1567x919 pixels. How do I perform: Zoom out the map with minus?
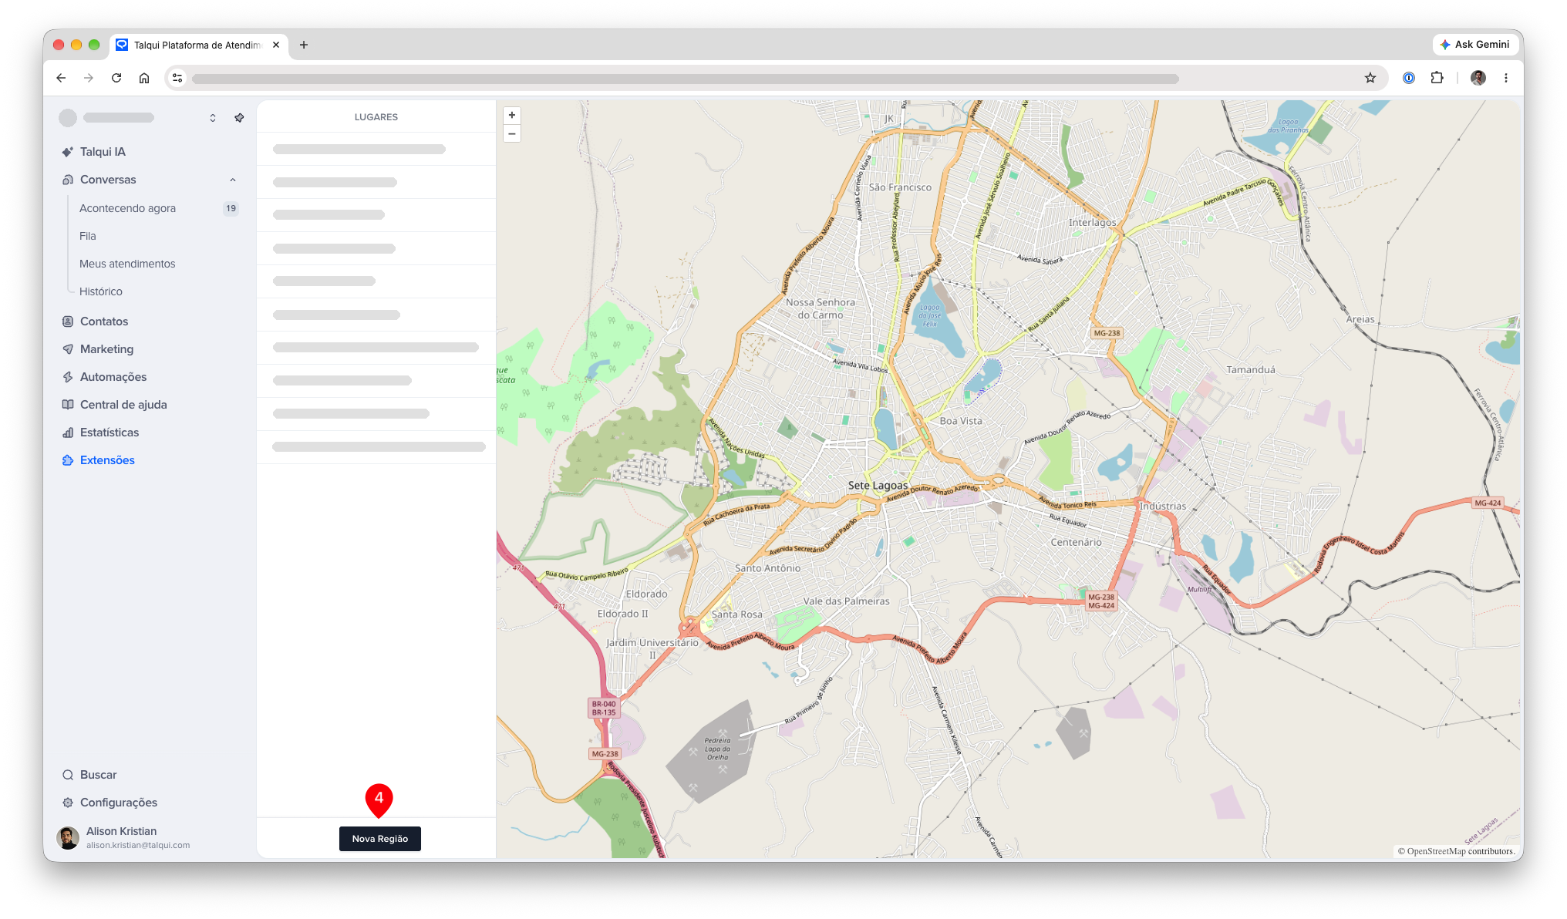512,133
